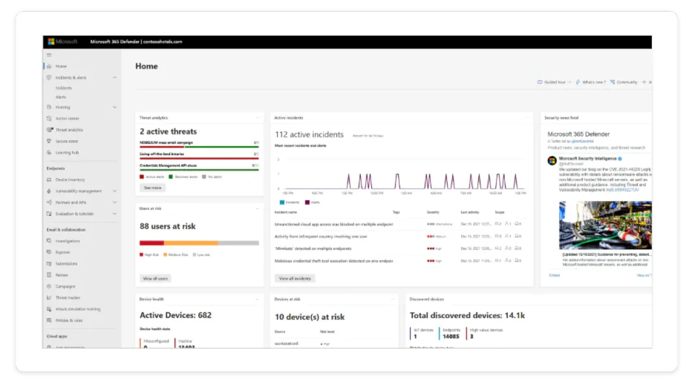Open Device inventory from sidebar
The height and width of the screenshot is (384, 694).
70,180
